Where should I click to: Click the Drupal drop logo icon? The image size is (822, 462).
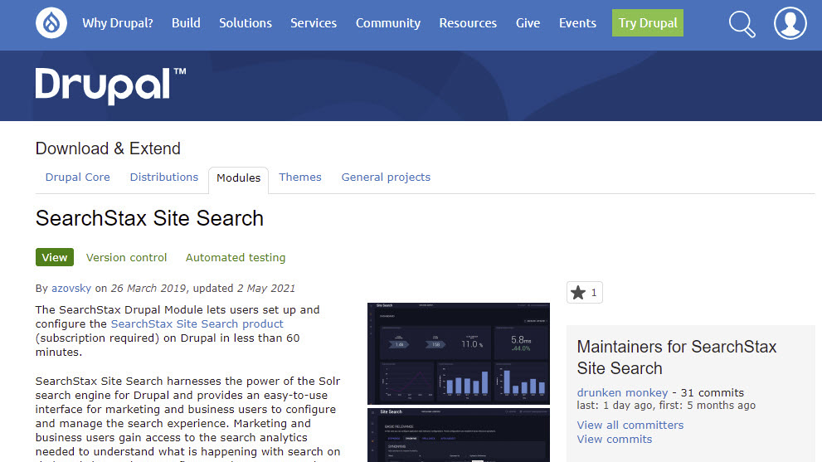tap(51, 23)
